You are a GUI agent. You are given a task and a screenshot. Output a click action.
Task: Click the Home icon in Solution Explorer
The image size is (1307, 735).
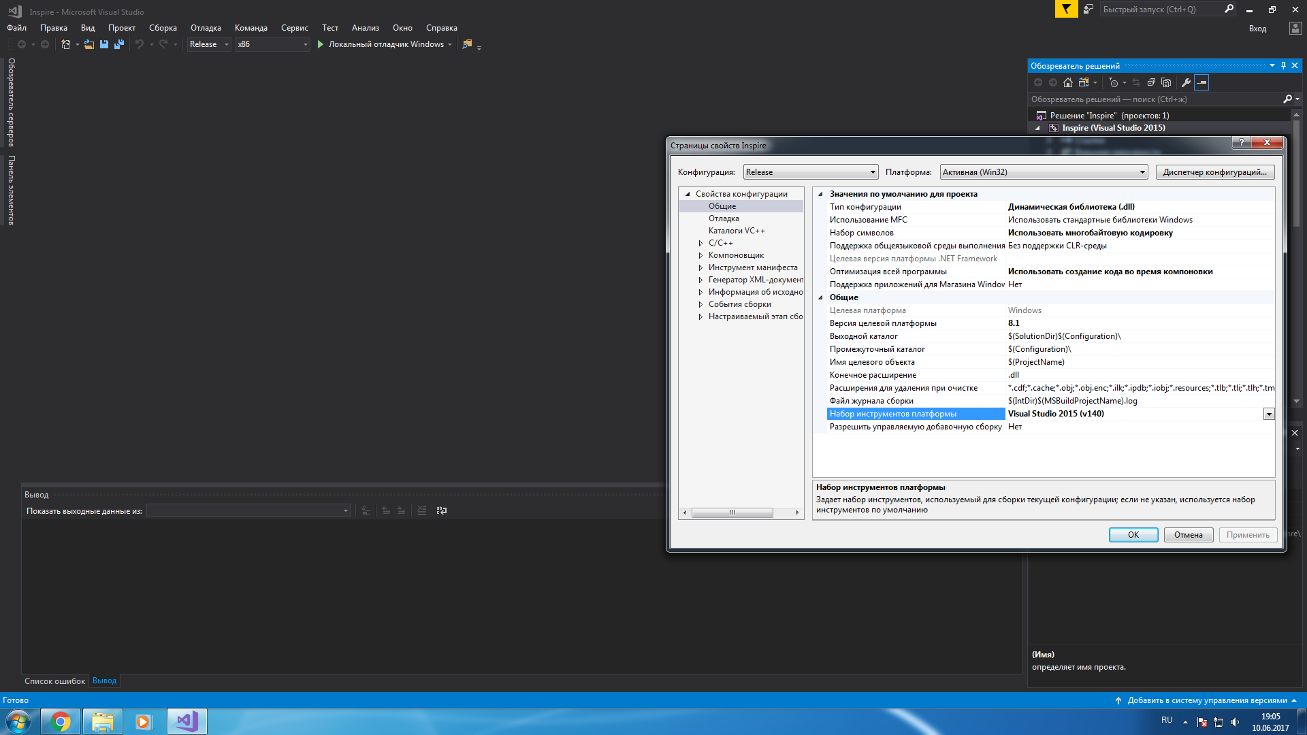coord(1067,82)
